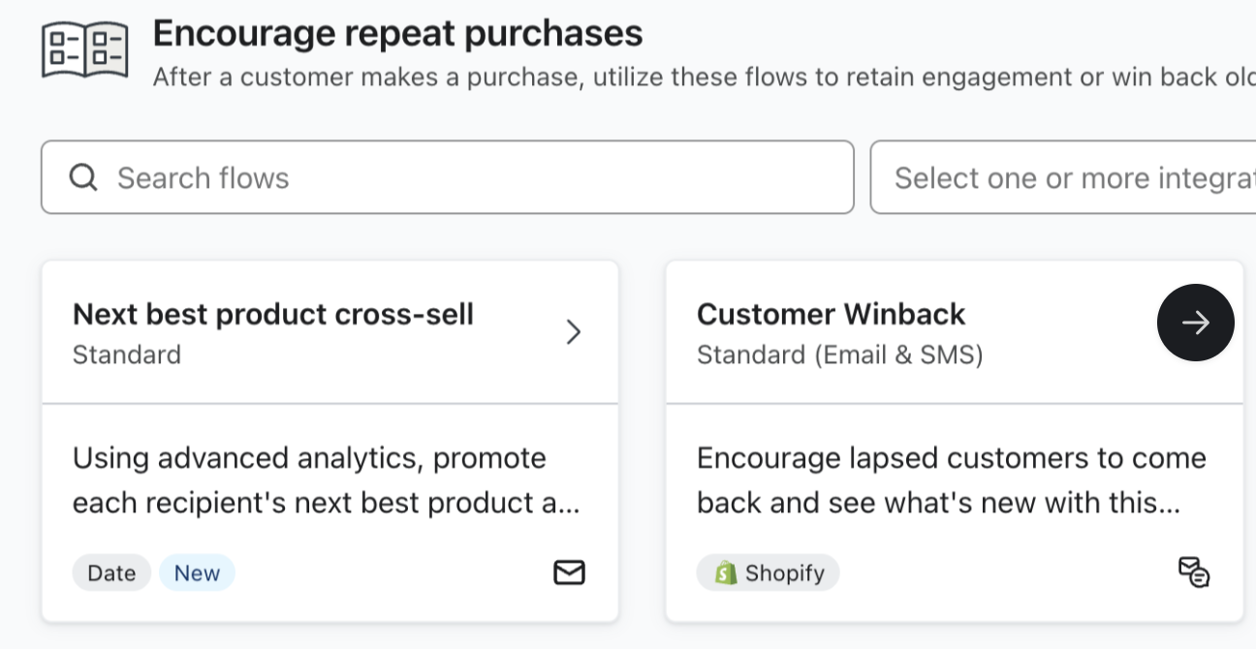Screen dimensions: 1256x649
Task: Open the Next best product cross-sell title
Action: point(272,314)
